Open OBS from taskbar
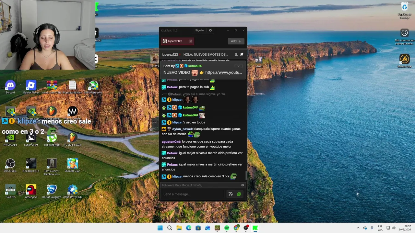 246,228
